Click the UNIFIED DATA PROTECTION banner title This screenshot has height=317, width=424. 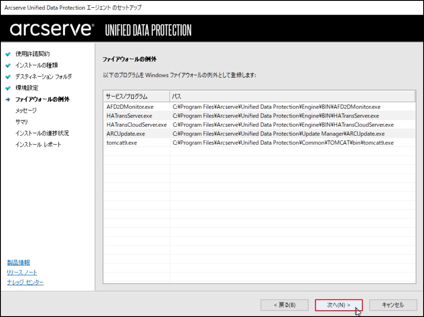point(148,30)
